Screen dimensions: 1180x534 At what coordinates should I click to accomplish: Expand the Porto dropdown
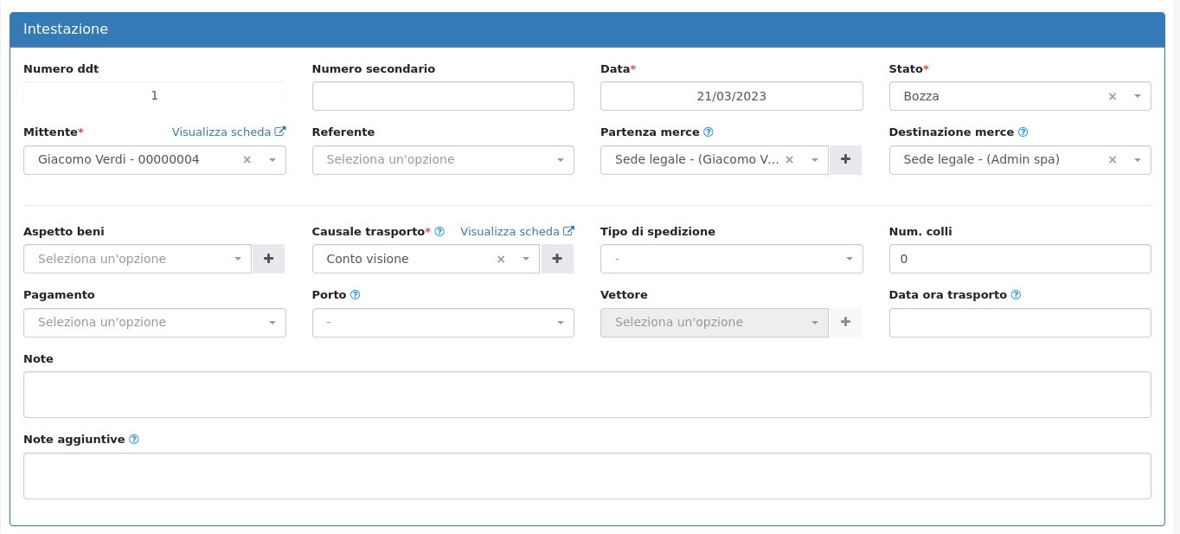[443, 322]
